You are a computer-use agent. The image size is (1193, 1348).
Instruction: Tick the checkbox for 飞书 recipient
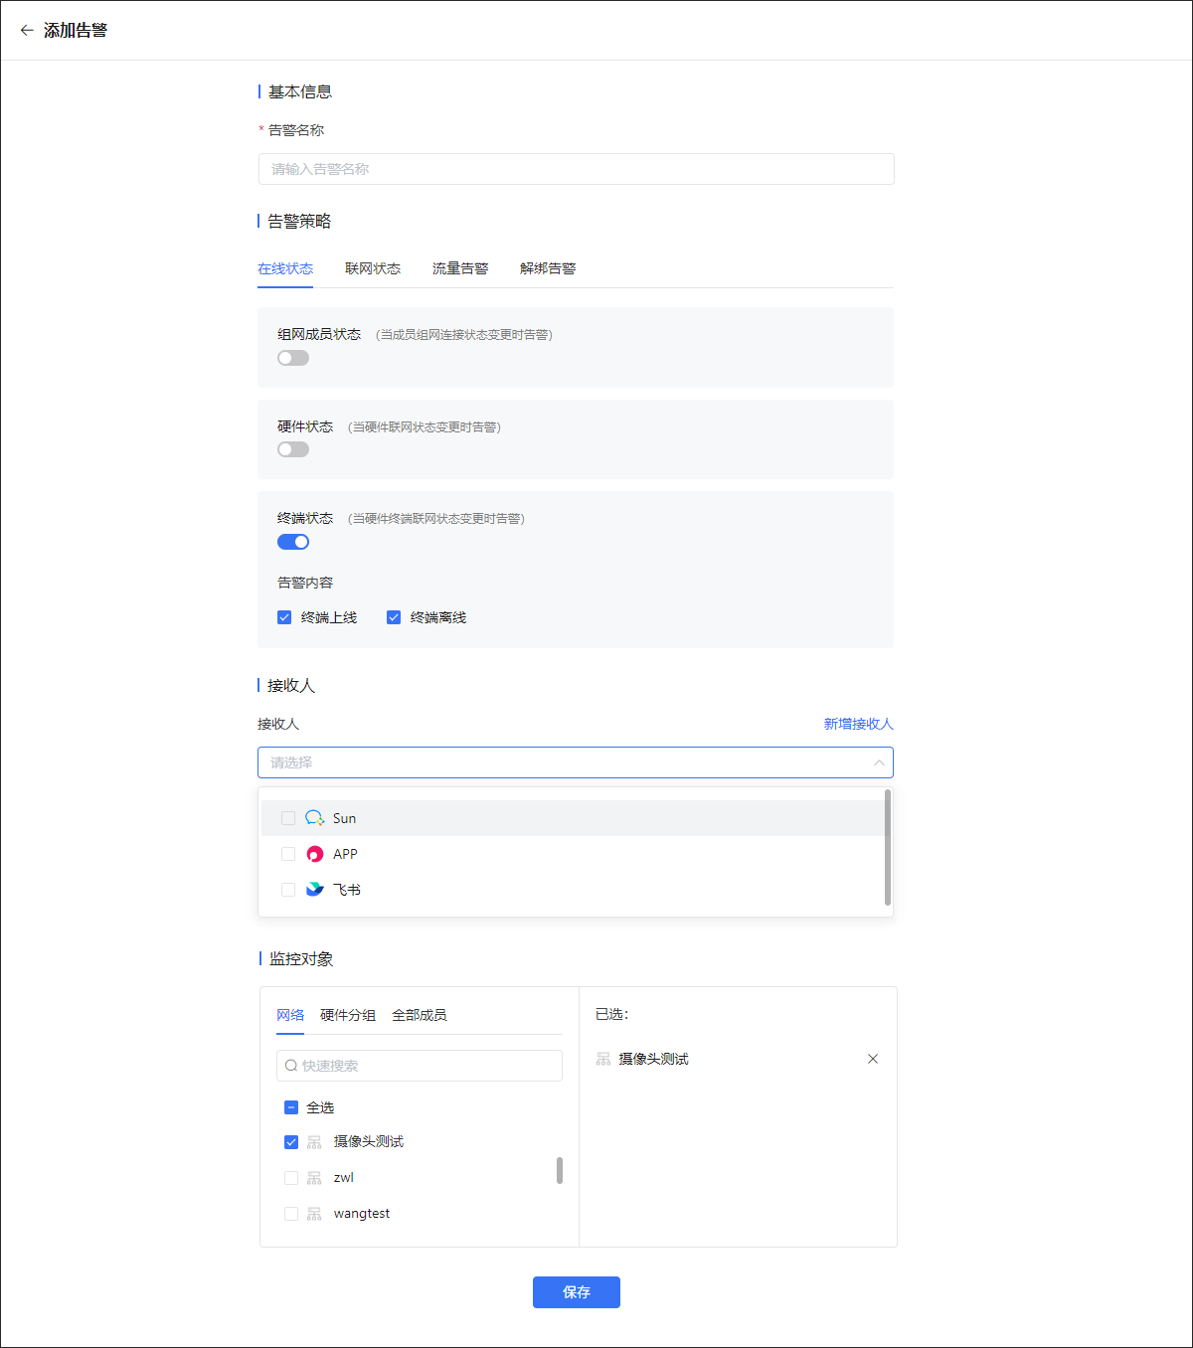click(288, 890)
